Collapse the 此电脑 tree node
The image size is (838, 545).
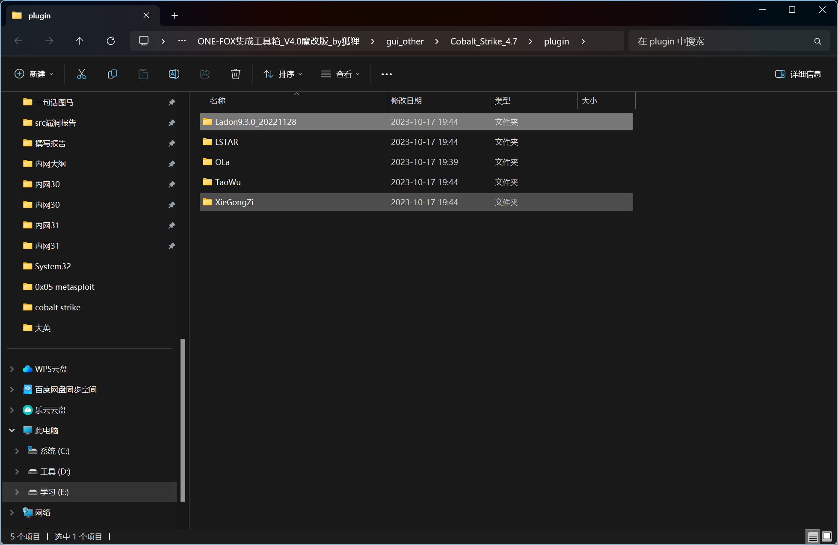pyautogui.click(x=12, y=430)
